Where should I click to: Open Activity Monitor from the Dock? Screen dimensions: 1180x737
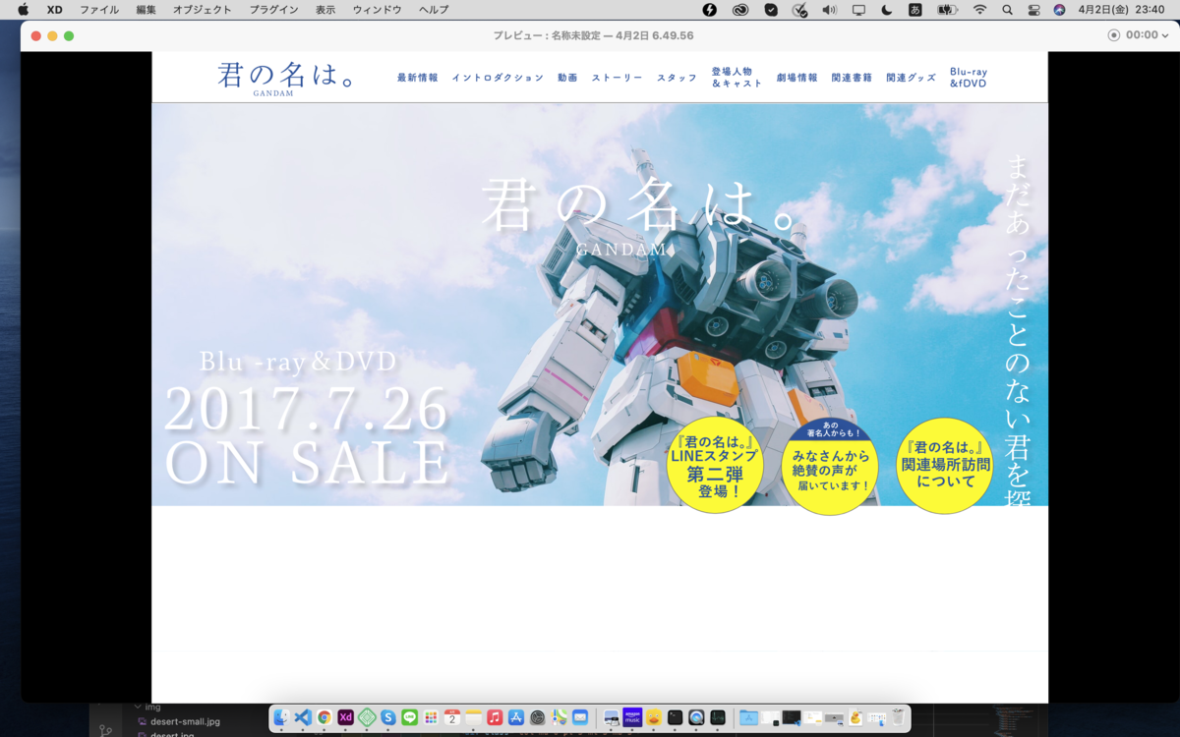click(x=717, y=717)
